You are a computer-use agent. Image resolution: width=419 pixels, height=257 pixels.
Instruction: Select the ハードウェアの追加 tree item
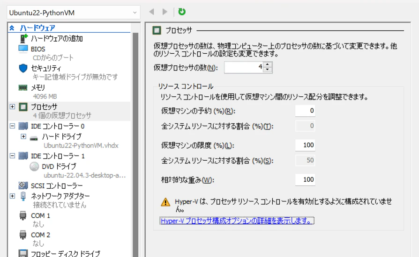point(57,38)
